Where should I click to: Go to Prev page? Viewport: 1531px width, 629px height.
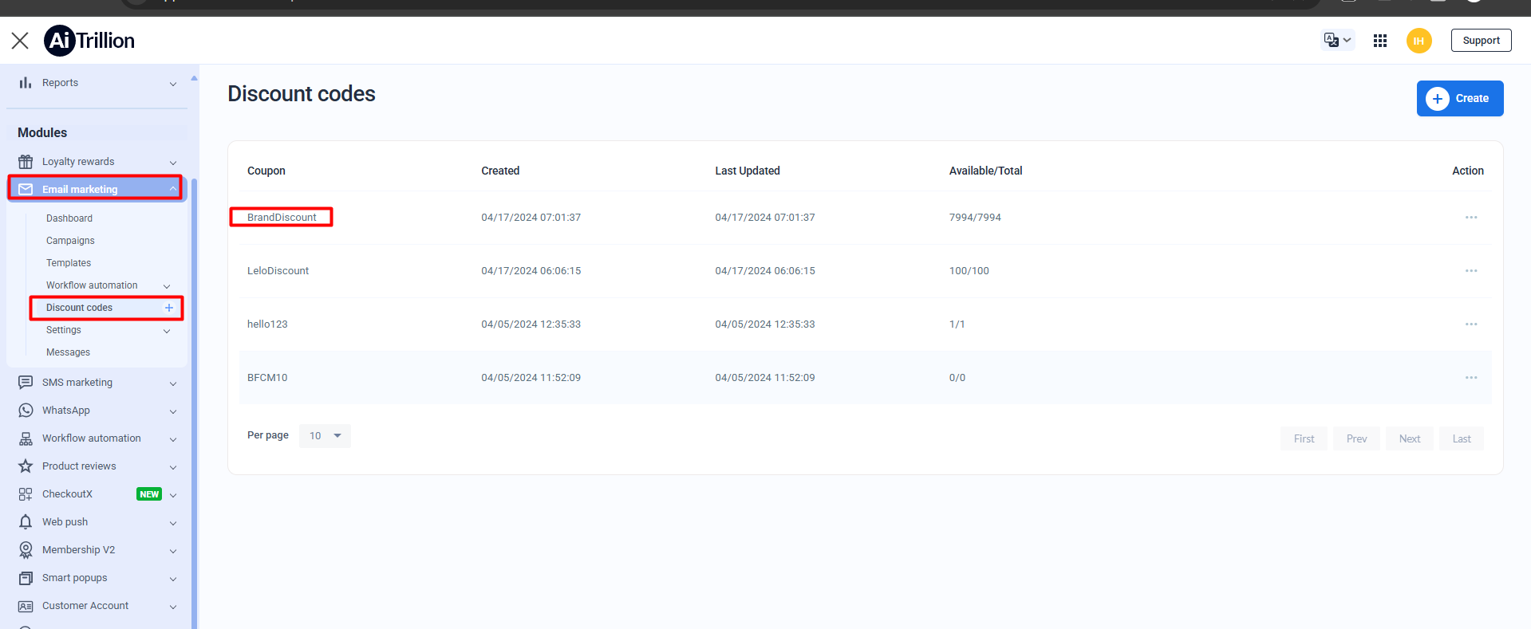tap(1356, 438)
